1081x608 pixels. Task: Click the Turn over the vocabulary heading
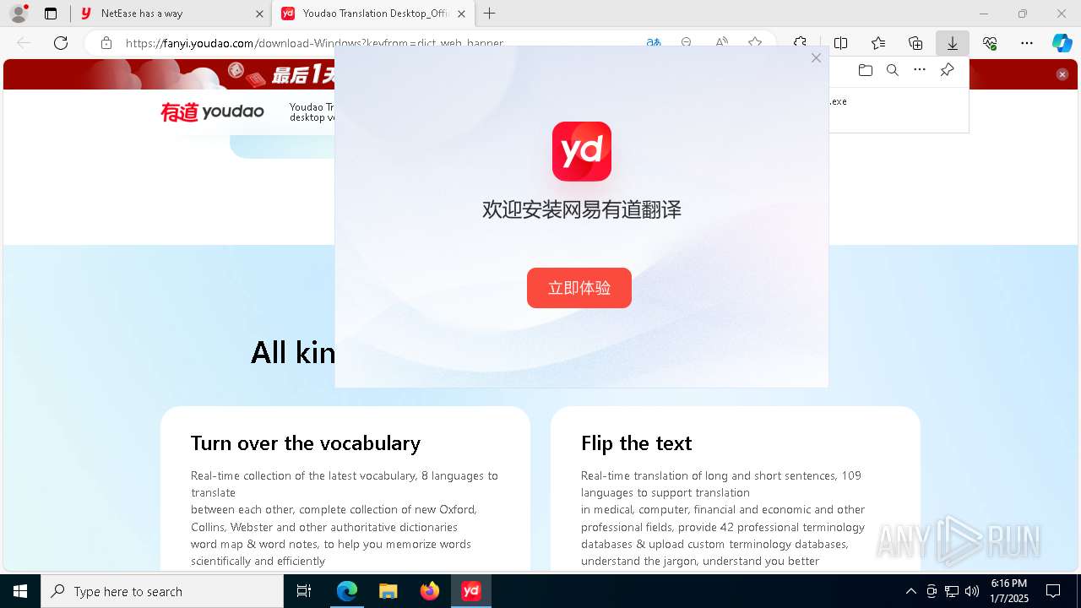click(x=306, y=443)
